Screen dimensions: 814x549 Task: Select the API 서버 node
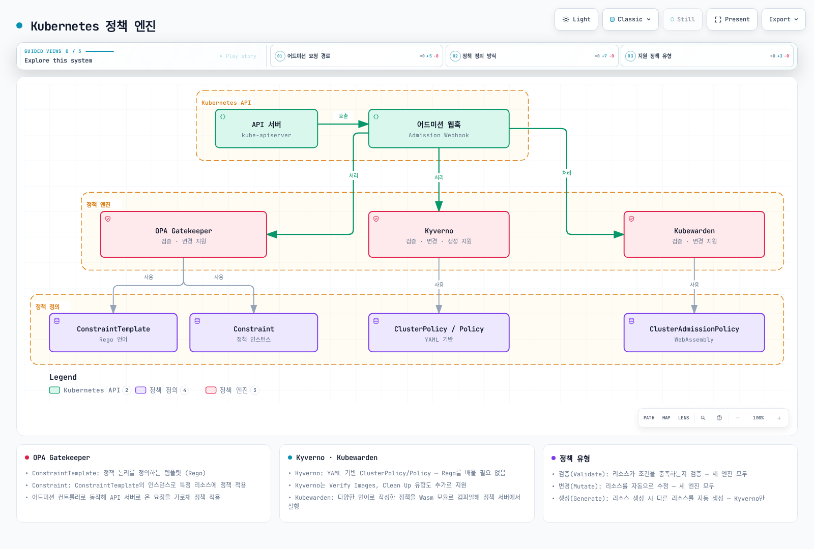pos(267,129)
